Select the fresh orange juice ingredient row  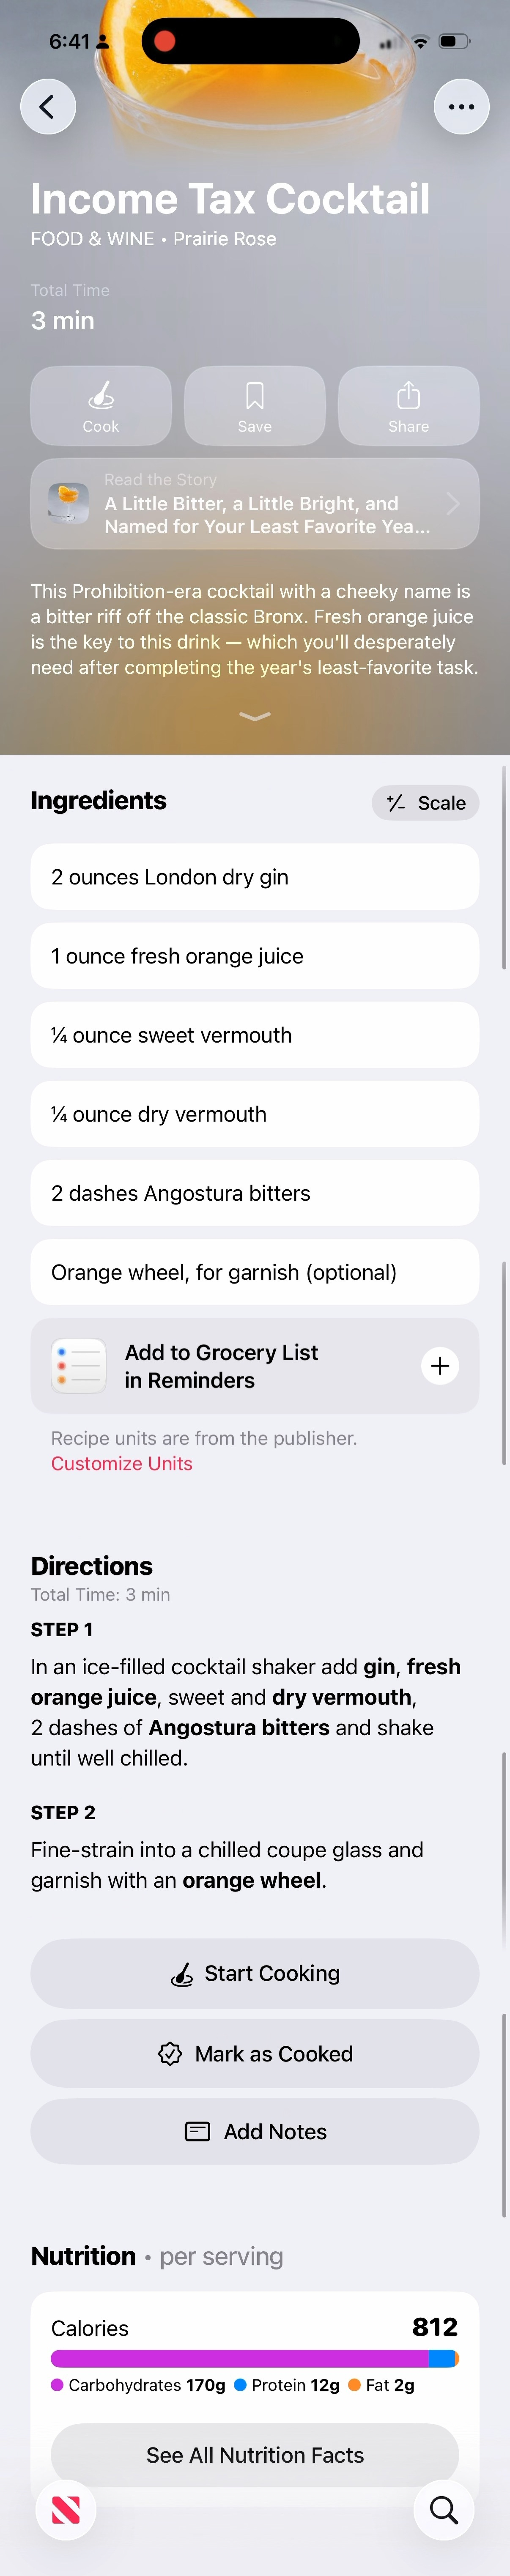[x=254, y=956]
